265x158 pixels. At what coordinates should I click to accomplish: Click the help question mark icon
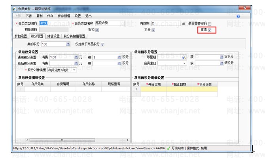coord(238,16)
